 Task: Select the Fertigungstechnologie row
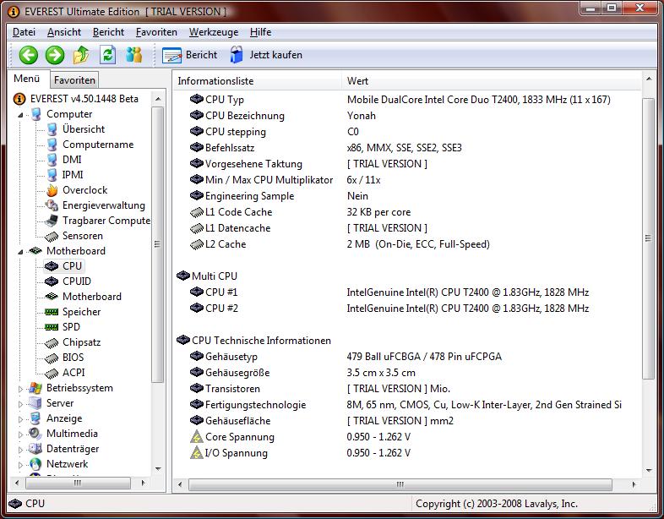coord(406,405)
